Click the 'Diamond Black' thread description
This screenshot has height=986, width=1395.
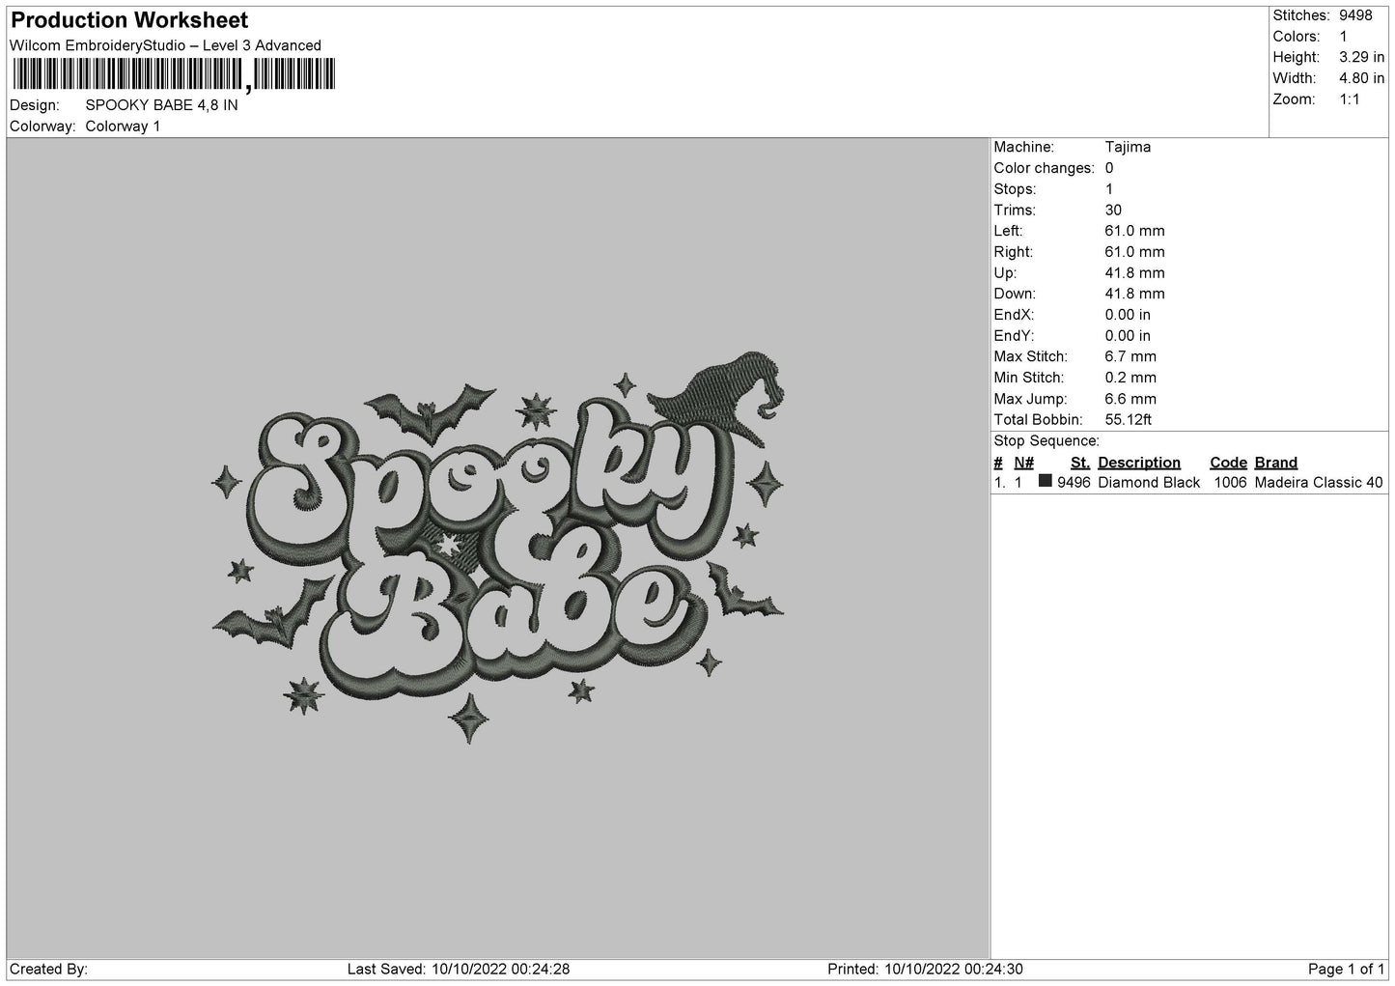[1149, 483]
